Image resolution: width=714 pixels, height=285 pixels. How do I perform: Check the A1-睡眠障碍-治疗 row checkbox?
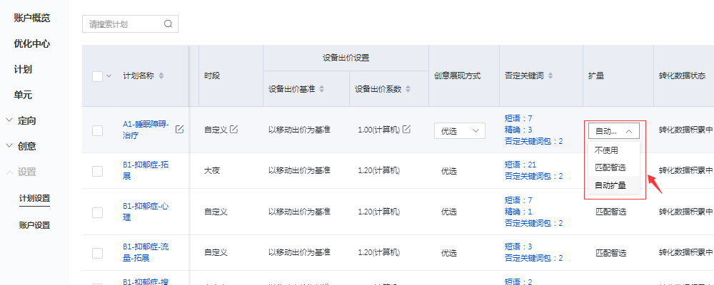point(98,130)
